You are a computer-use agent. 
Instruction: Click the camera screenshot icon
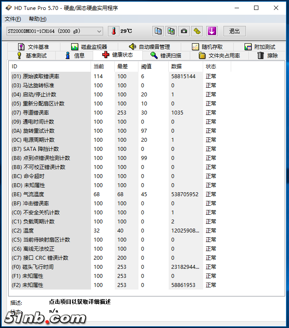click(184, 31)
